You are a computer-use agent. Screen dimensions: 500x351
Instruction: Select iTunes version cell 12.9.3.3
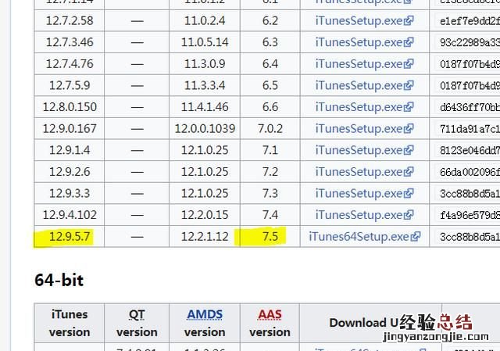70,193
